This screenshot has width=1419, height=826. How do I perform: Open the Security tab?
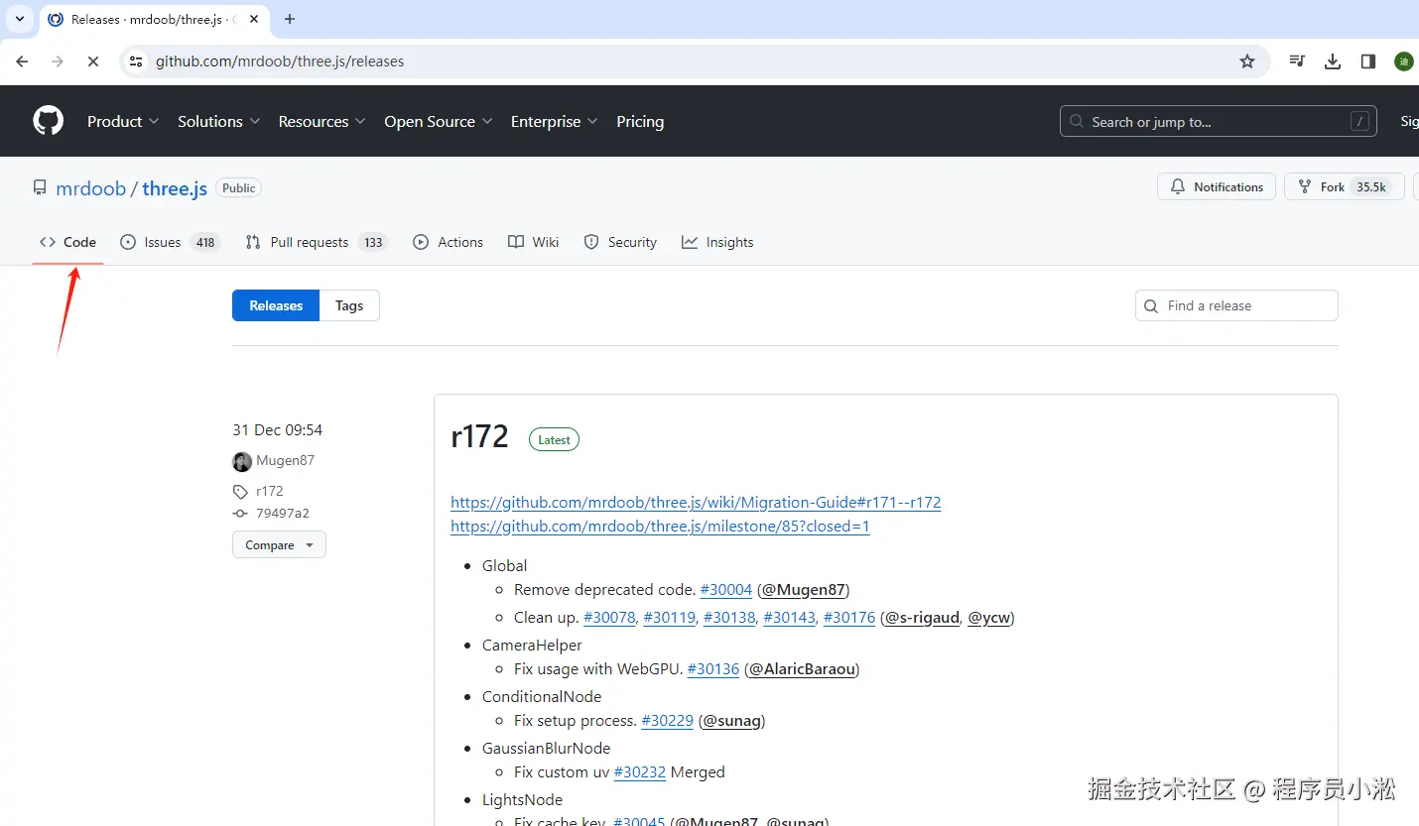[x=620, y=242]
